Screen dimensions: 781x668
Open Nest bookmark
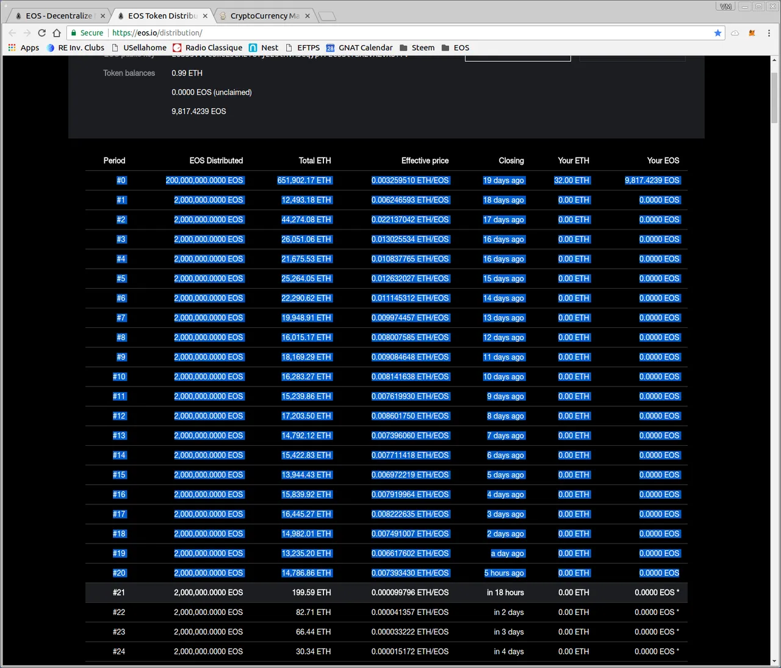pos(264,48)
